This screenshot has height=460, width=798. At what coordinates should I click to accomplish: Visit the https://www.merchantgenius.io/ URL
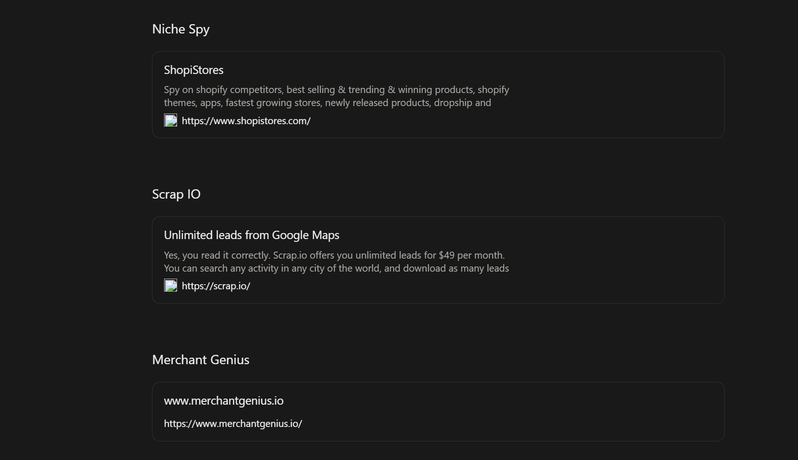coord(233,424)
